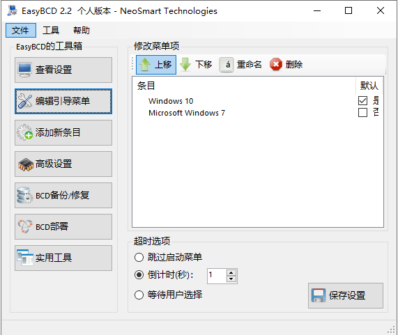This screenshot has height=335, width=398.
Task: Open the 帮助 menu
Action: [82, 31]
